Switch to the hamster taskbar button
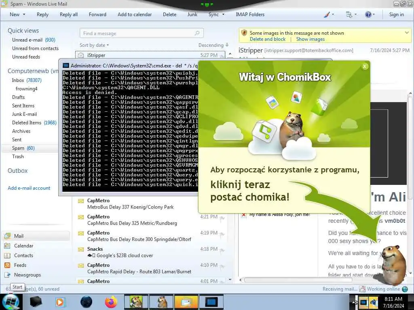 pyautogui.click(x=161, y=302)
